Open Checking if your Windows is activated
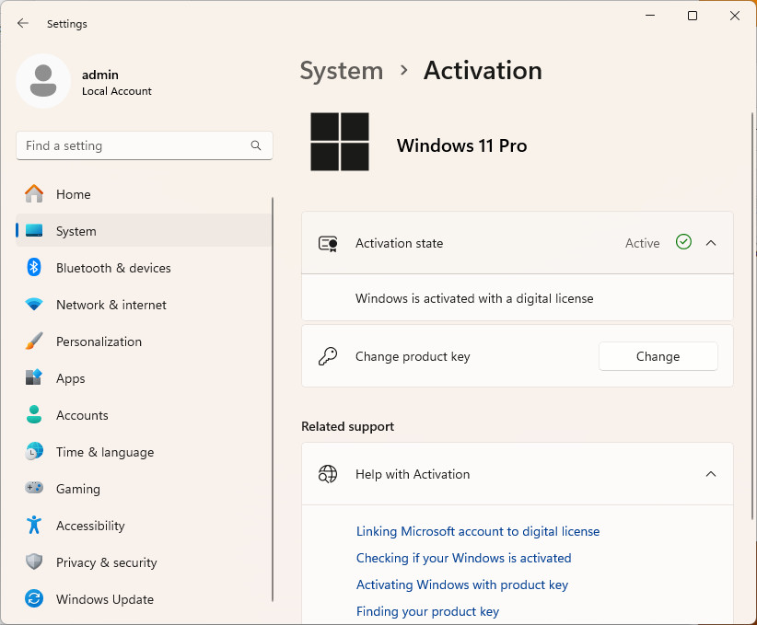The image size is (757, 625). 463,558
